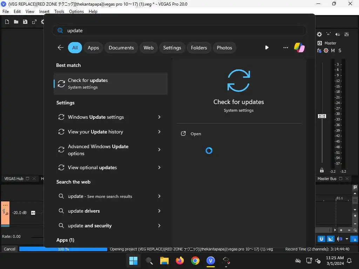Click the Master FX icon
Screen dimensions: 359x269
coord(319,50)
